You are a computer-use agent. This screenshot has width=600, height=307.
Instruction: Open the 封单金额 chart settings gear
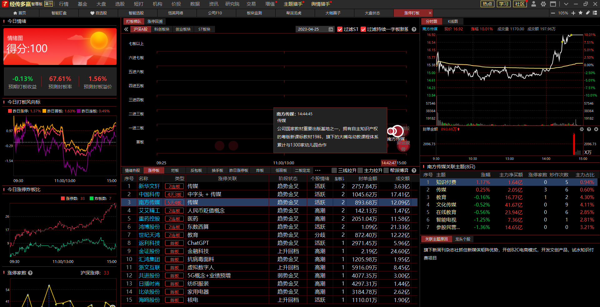[x=582, y=129]
